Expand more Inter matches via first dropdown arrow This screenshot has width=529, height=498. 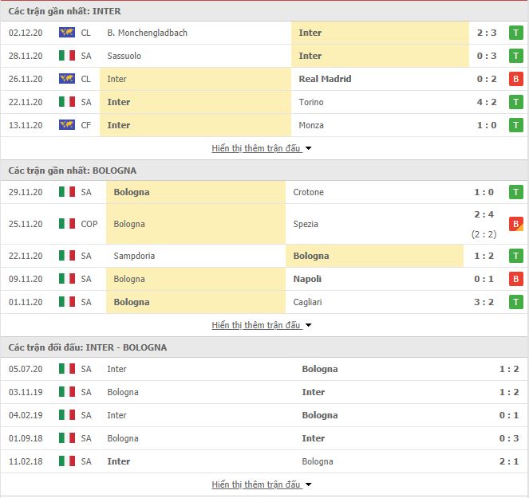pyautogui.click(x=308, y=148)
